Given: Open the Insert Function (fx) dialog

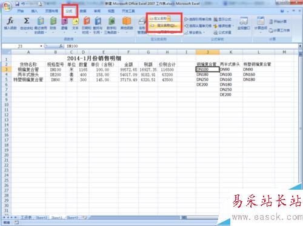Looking at the screenshot, I should pyautogui.click(x=10, y=24).
